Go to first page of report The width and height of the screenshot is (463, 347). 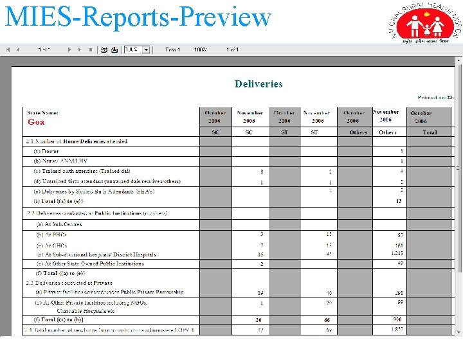coord(8,50)
